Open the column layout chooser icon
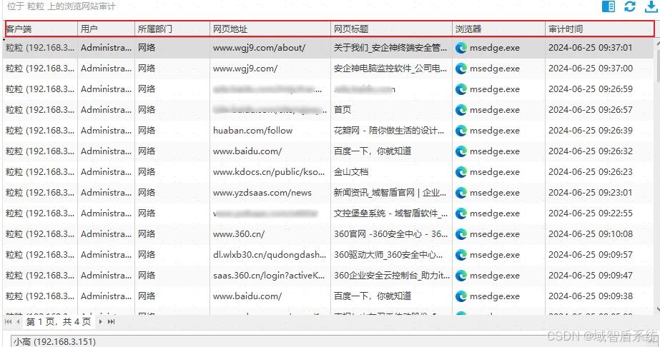 pyautogui.click(x=609, y=6)
